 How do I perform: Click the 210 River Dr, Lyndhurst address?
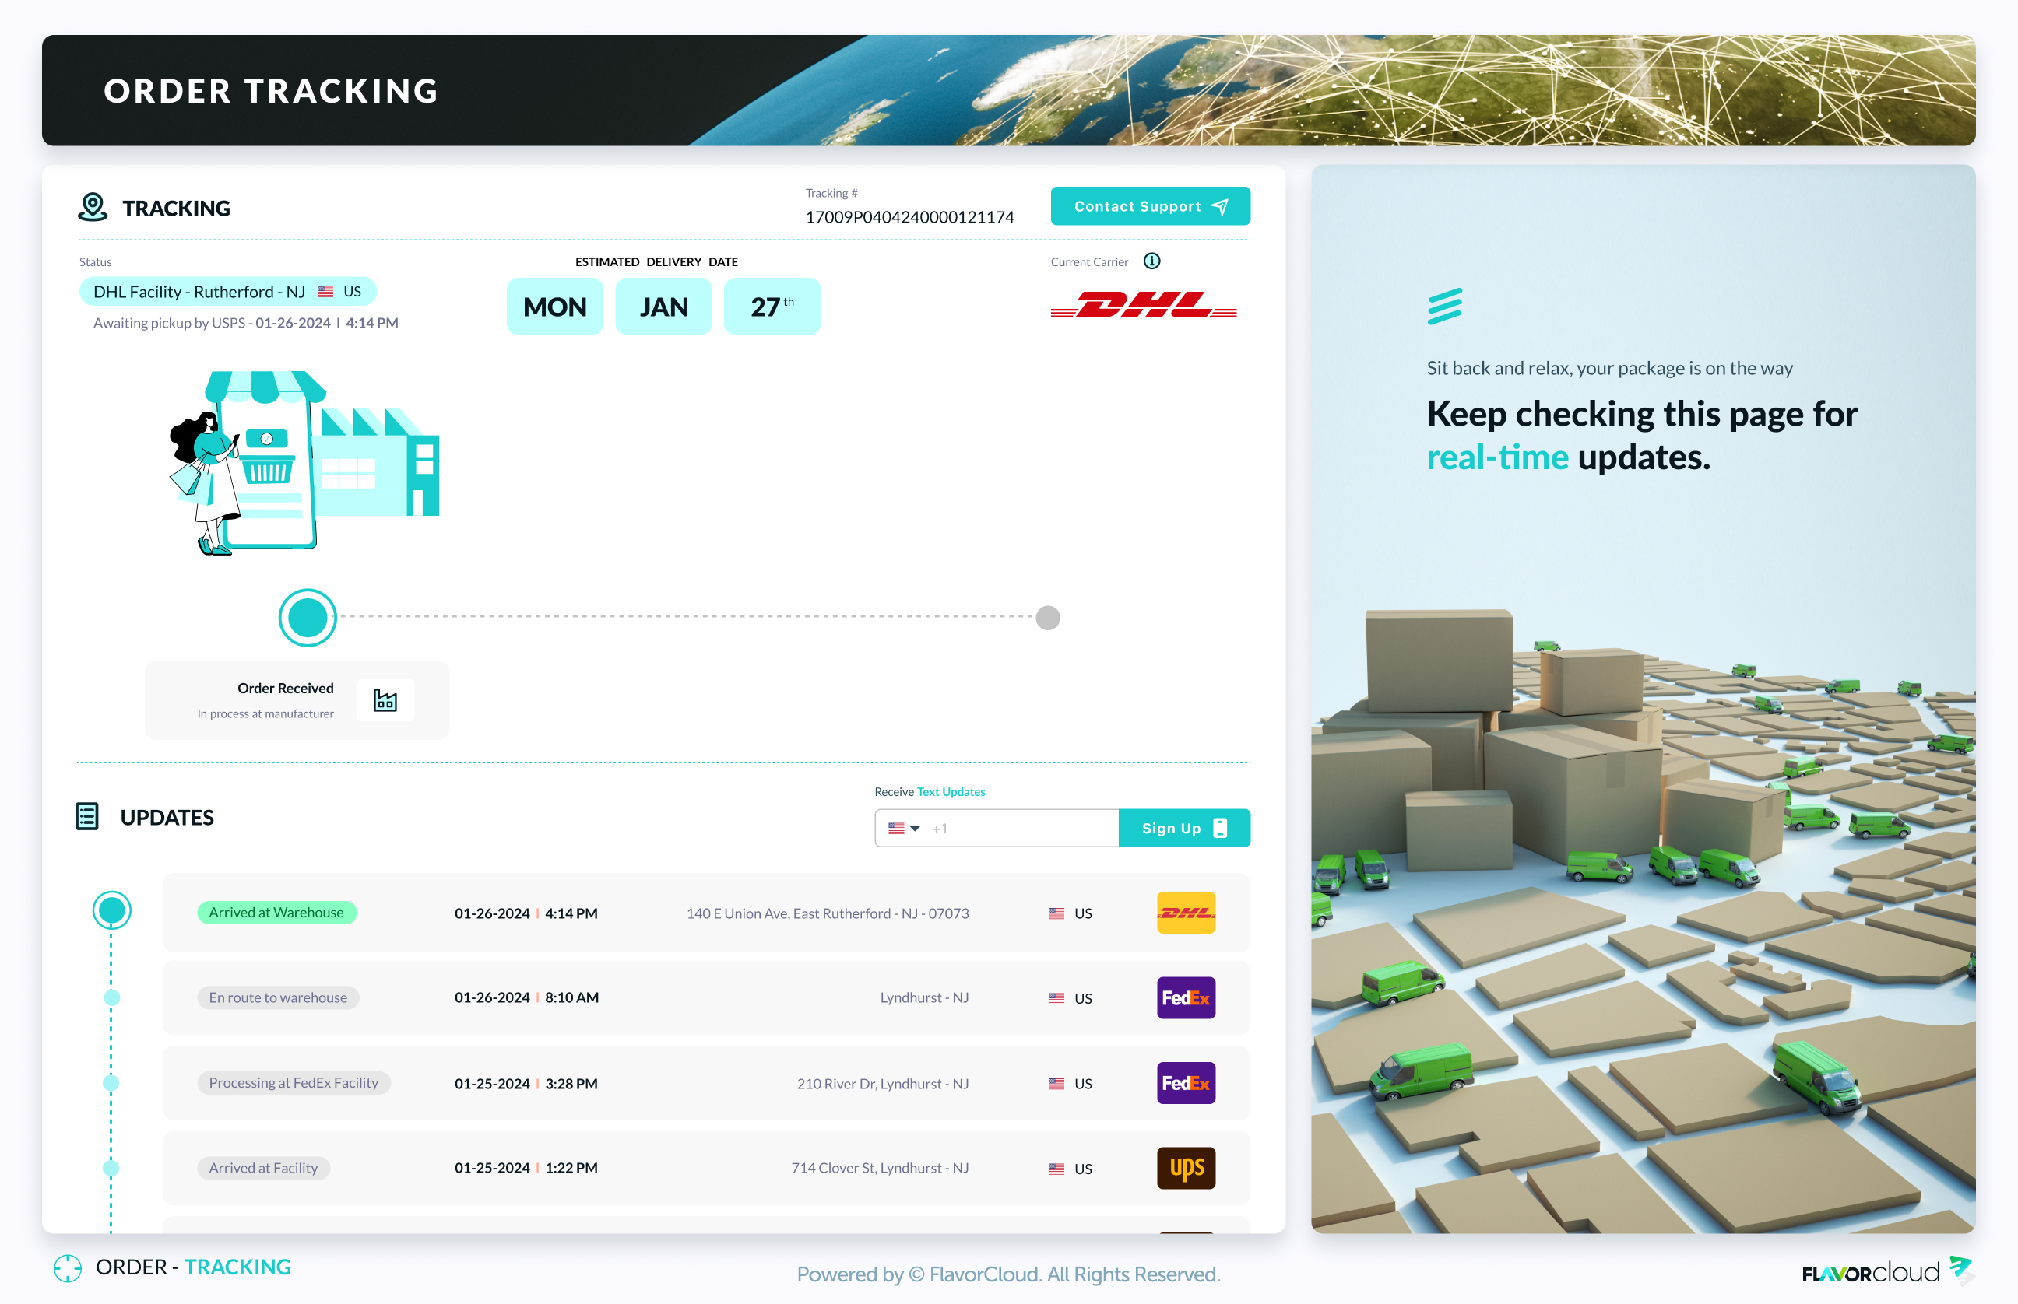[882, 1083]
